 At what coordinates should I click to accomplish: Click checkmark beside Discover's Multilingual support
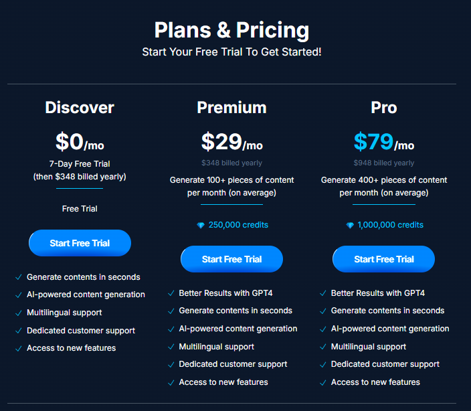[18, 313]
